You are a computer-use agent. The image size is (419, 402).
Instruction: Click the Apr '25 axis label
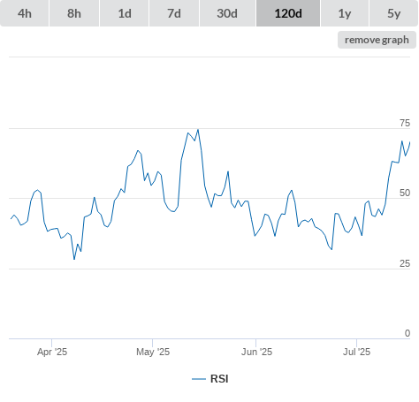point(52,352)
